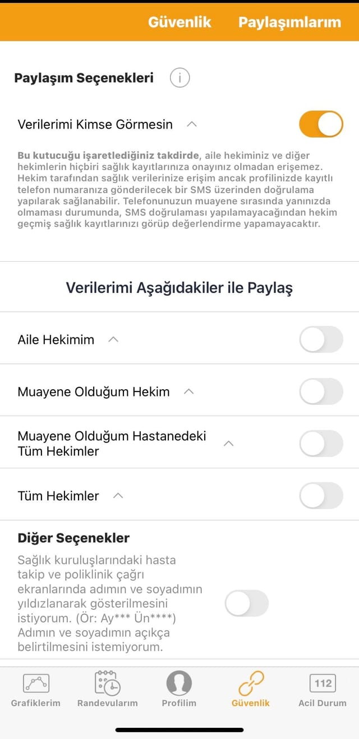This screenshot has width=359, height=739.
Task: Enable Muayene Olduğum Hastanedeki Tüm Hekimler toggle
Action: [321, 444]
